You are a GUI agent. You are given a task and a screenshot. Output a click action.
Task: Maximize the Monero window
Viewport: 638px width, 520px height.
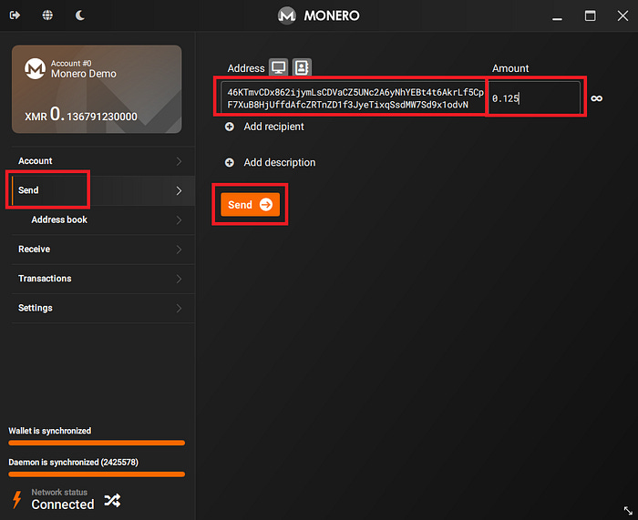[590, 15]
